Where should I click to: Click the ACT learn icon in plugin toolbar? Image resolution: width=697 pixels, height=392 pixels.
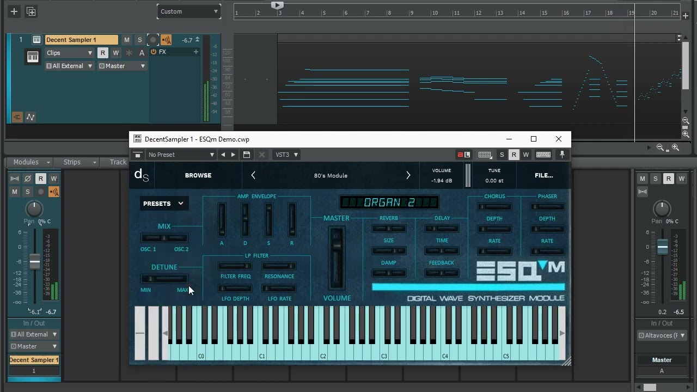(x=463, y=155)
